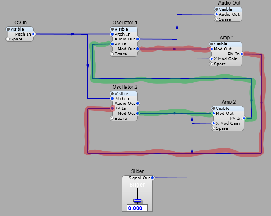The width and height of the screenshot is (271, 216).
Task: Toggle Visible pin on Amp 2
Action: (x=213, y=109)
